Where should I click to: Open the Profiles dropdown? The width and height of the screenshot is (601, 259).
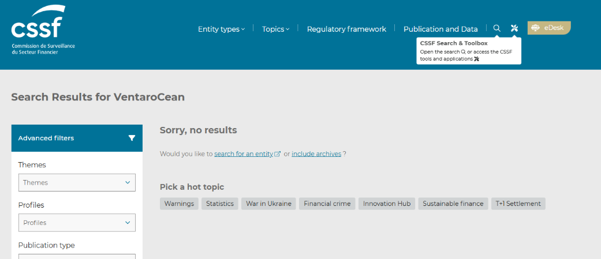77,223
